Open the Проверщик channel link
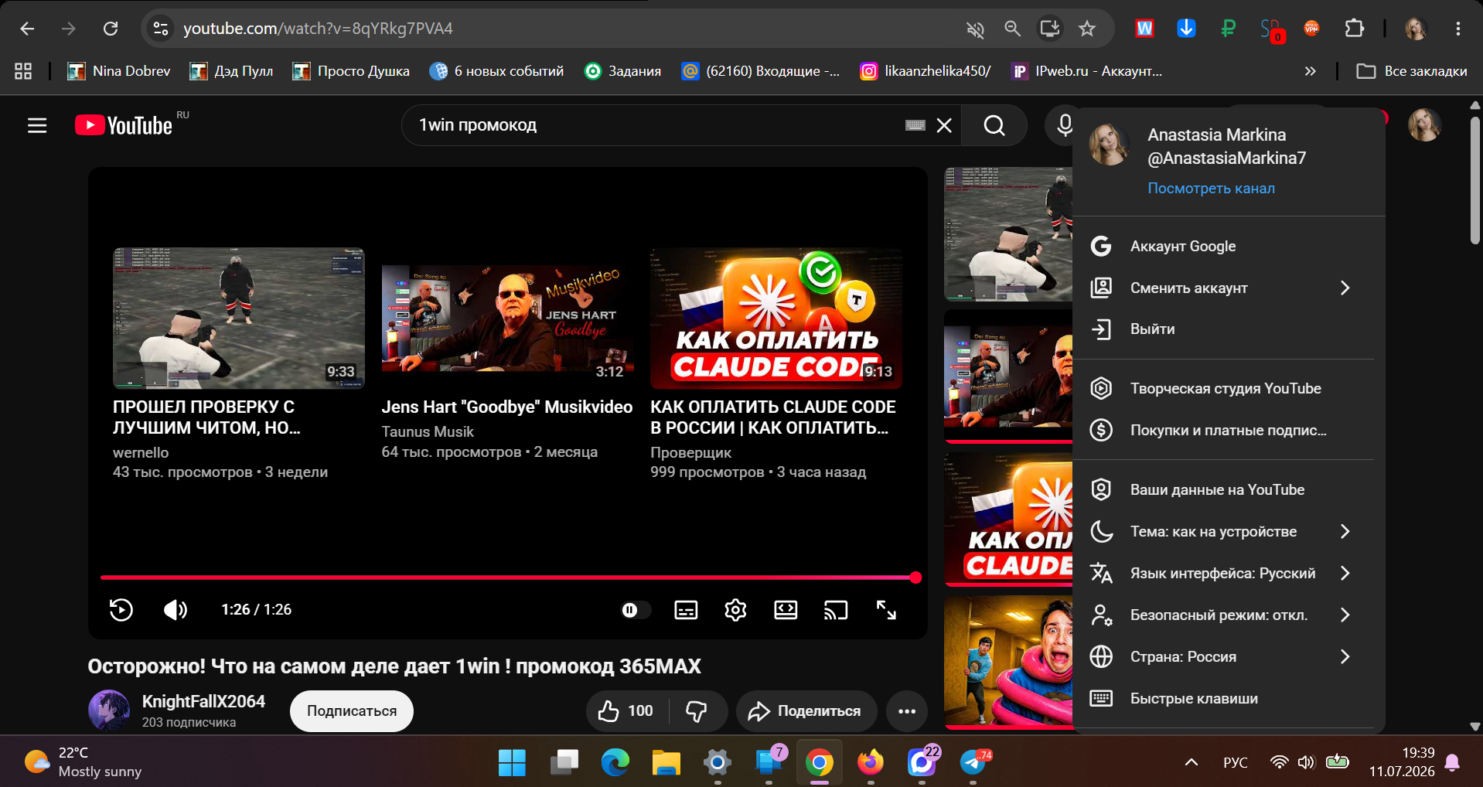Viewport: 1483px width, 787px height. tap(690, 452)
